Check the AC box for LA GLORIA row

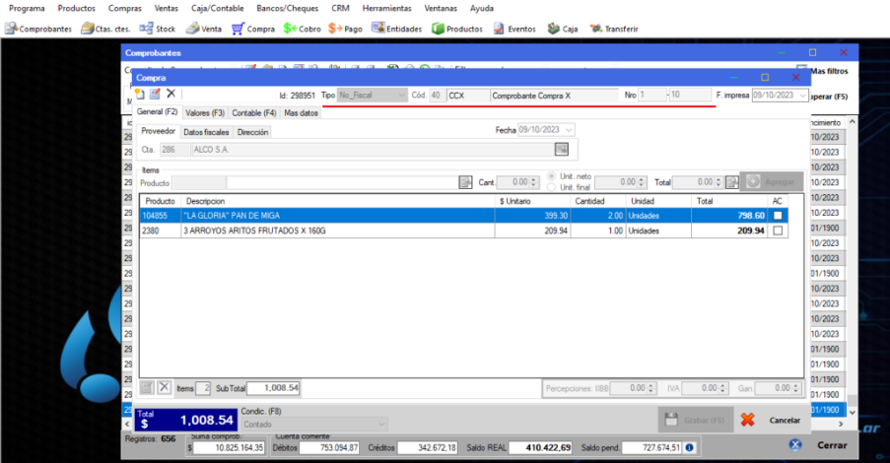click(x=778, y=216)
